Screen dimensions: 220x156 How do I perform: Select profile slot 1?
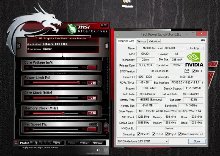coord(32,143)
